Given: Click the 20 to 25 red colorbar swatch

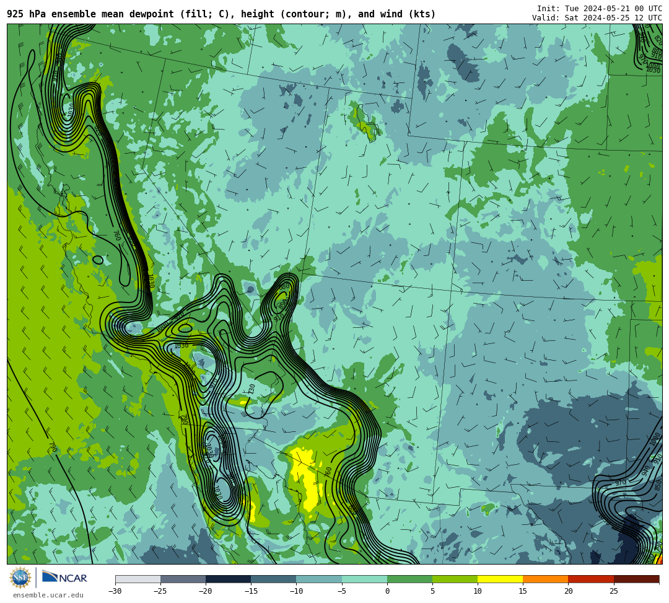Looking at the screenshot, I should [591, 579].
